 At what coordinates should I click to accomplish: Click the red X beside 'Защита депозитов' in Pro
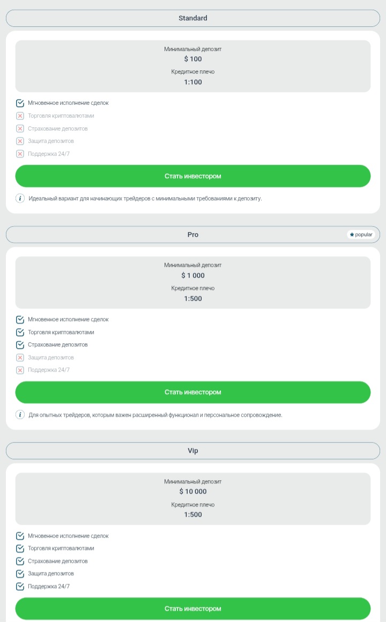click(x=20, y=357)
